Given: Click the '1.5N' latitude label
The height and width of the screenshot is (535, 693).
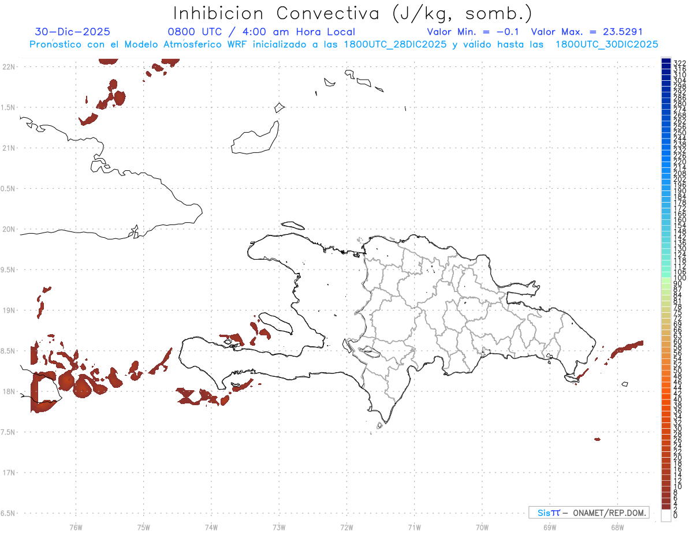Looking at the screenshot, I should [8, 107].
